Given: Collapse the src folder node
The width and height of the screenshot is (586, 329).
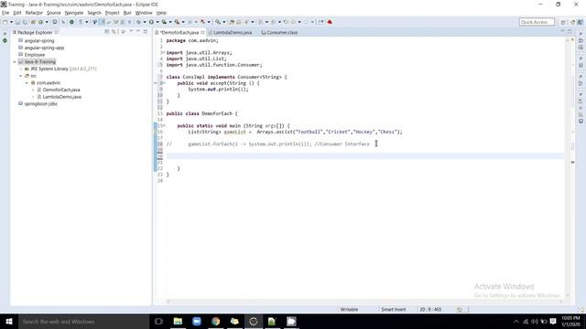Looking at the screenshot, I should 21,76.
